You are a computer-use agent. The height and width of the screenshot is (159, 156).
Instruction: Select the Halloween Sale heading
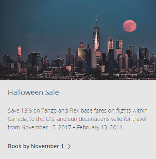click(33, 93)
